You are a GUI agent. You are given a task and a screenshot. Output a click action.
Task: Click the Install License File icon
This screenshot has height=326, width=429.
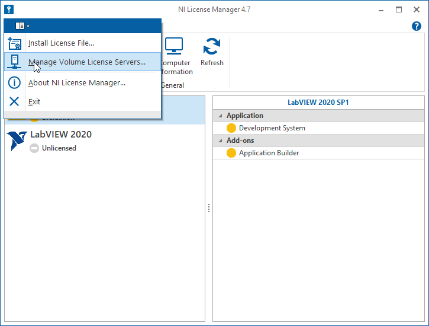coord(14,43)
